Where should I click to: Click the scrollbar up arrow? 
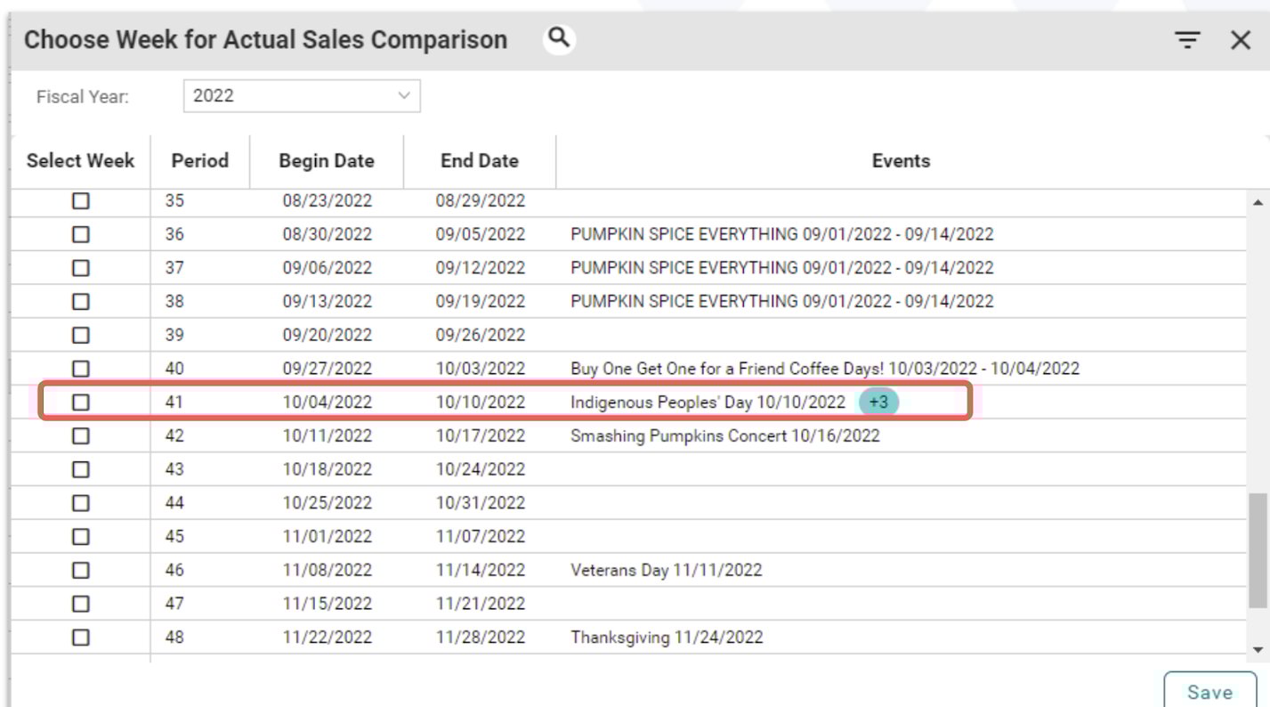click(1258, 200)
